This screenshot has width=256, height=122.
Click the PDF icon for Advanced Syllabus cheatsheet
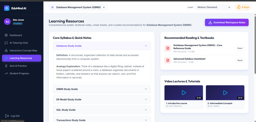[x=168, y=60]
